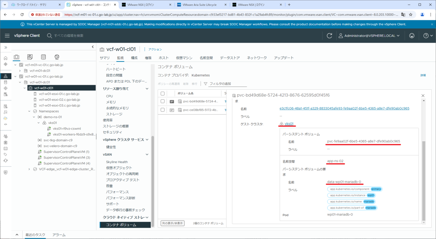
Task: Collapse the inventory tree panel arrow
Action: [x=92, y=47]
